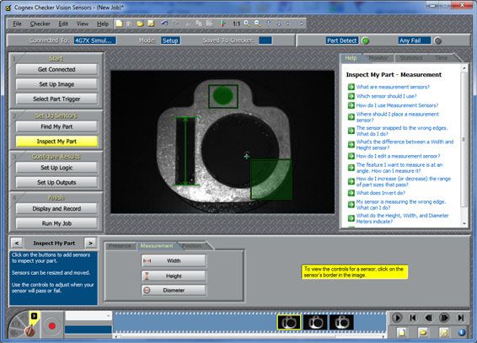Image resolution: width=477 pixels, height=343 pixels.
Task: Click the 467X Simul... connected device field
Action: [x=95, y=40]
